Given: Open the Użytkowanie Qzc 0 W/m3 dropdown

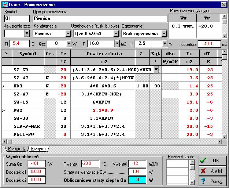Looking at the screenshot, I should (x=116, y=34).
